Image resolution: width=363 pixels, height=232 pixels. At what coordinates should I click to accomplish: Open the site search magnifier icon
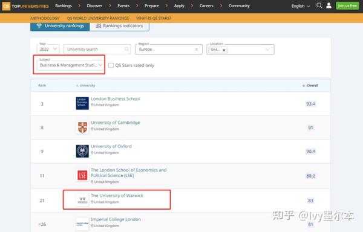tap(319, 5)
